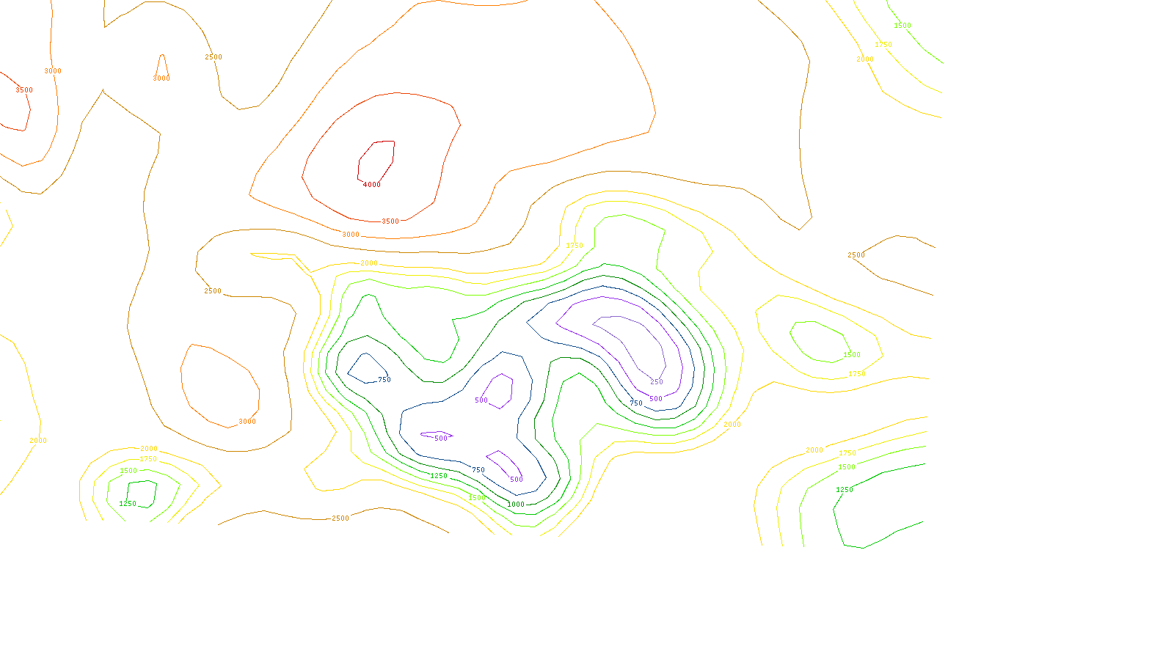Click the 1250 label on the bottom-right dark green contour
Image resolution: width=1174 pixels, height=660 pixels.
tap(845, 491)
